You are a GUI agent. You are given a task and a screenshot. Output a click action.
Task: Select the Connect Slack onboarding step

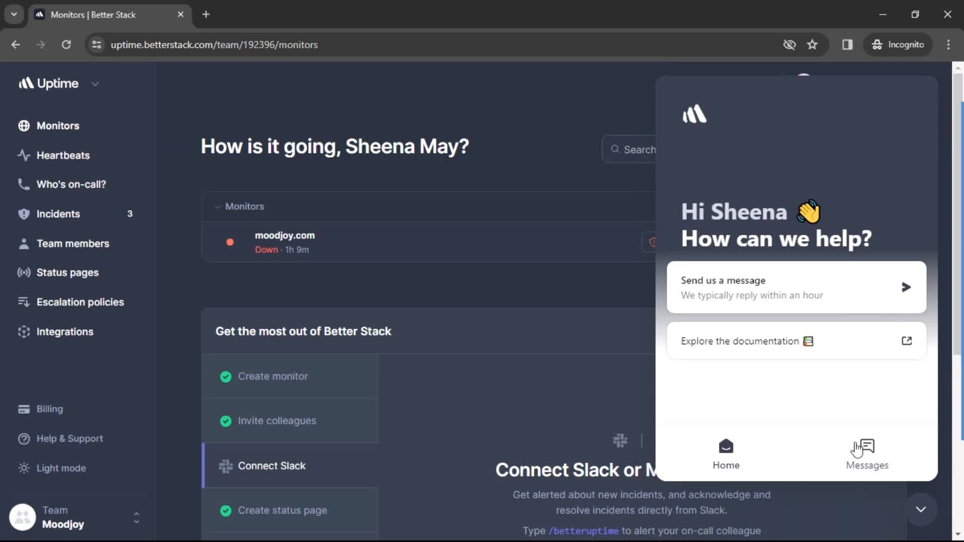pos(290,466)
